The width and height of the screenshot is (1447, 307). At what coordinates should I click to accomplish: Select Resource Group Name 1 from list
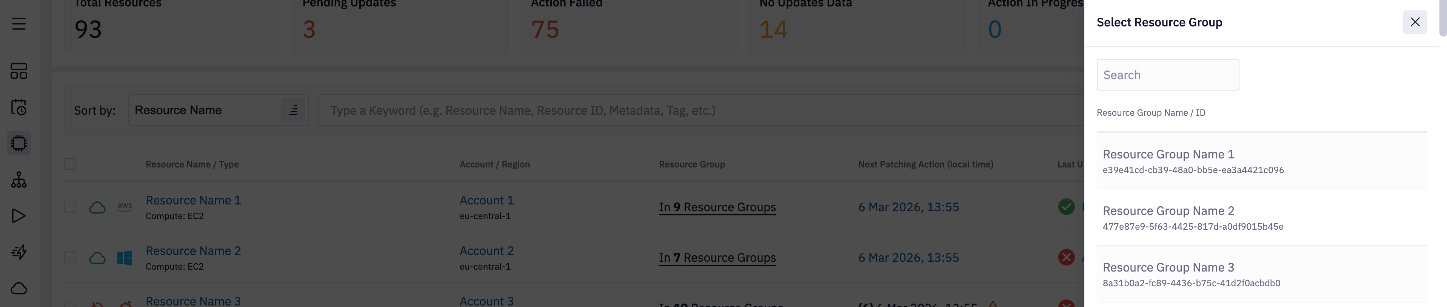coord(1261,161)
